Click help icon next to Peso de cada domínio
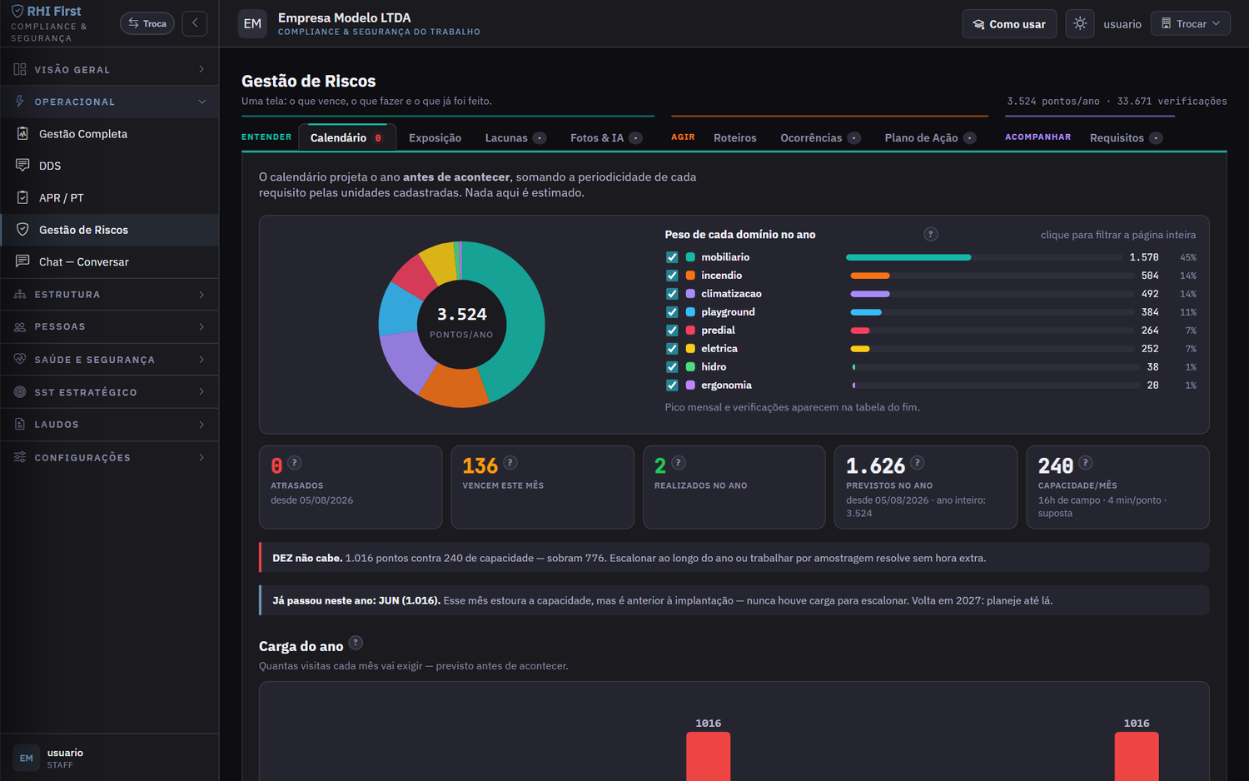 pos(931,235)
